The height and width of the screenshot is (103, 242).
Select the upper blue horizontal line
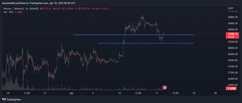pyautogui.click(x=134, y=35)
